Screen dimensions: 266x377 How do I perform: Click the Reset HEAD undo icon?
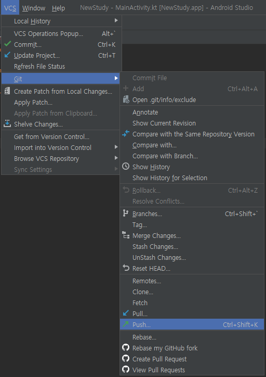126,268
